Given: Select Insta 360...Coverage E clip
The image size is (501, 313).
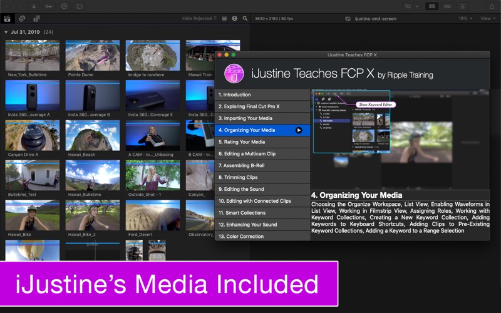Looking at the screenshot, I should click(x=152, y=95).
